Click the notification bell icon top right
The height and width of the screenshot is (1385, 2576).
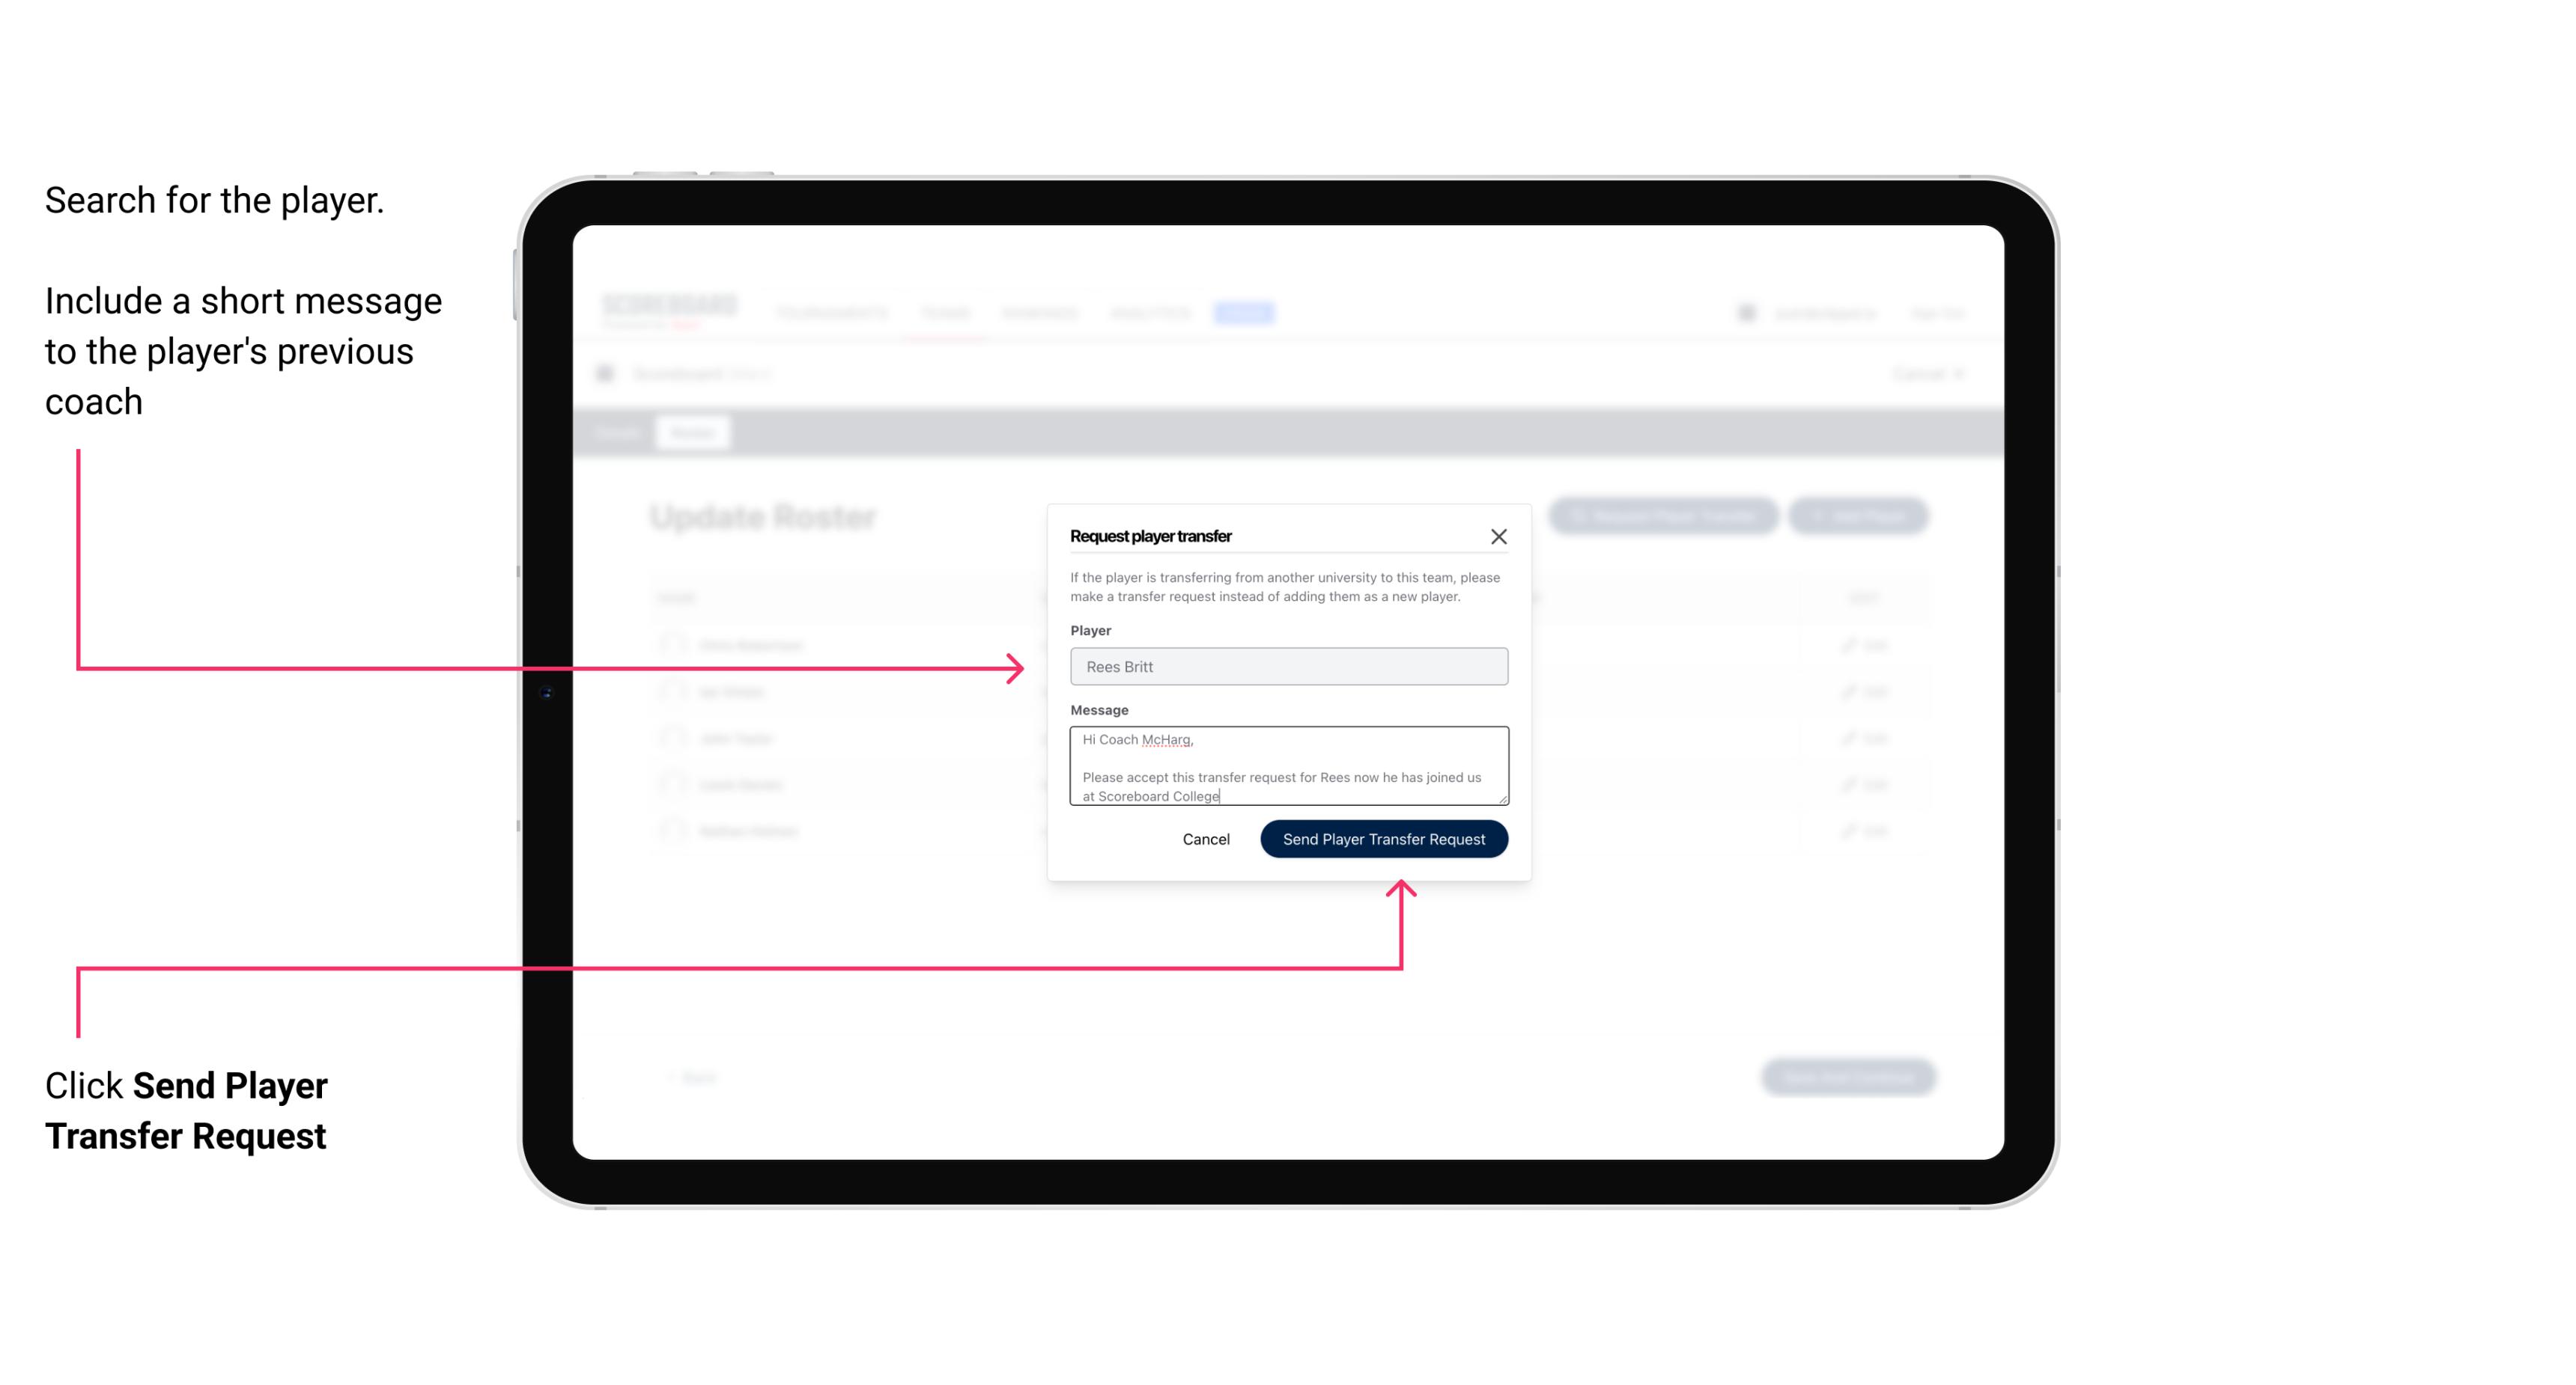tap(1745, 312)
